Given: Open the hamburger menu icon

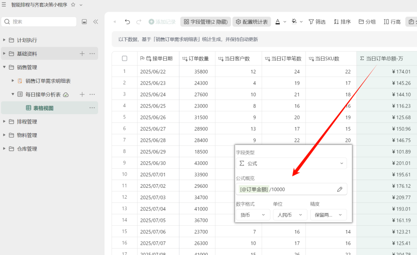Looking at the screenshot, I should pos(4,4).
